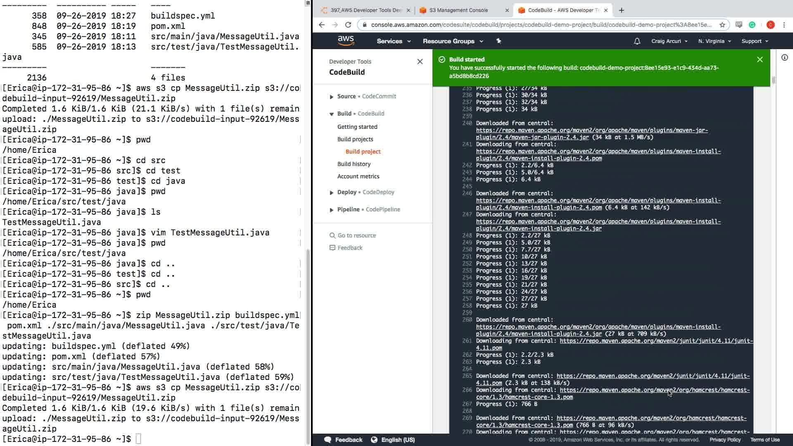793x446 pixels.
Task: Go back using the browser back arrow
Action: point(322,25)
